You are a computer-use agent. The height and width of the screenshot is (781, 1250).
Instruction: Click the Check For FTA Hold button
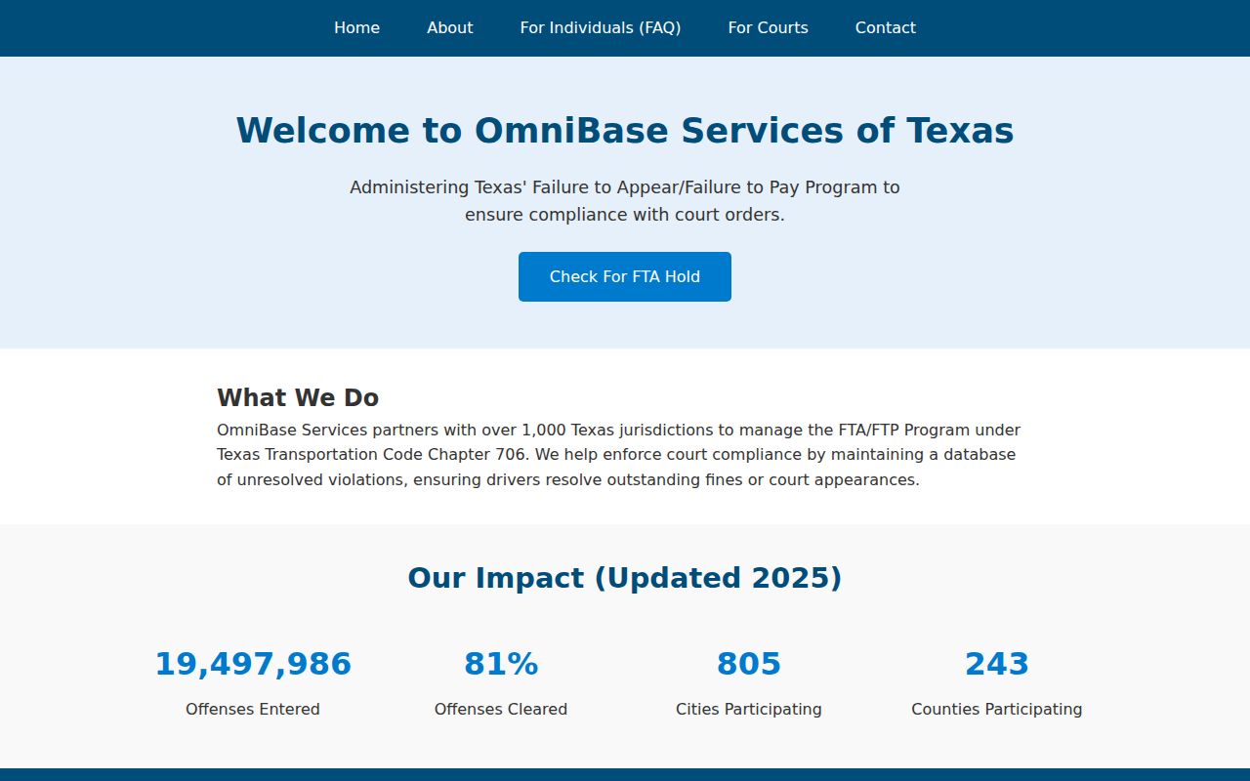click(625, 276)
